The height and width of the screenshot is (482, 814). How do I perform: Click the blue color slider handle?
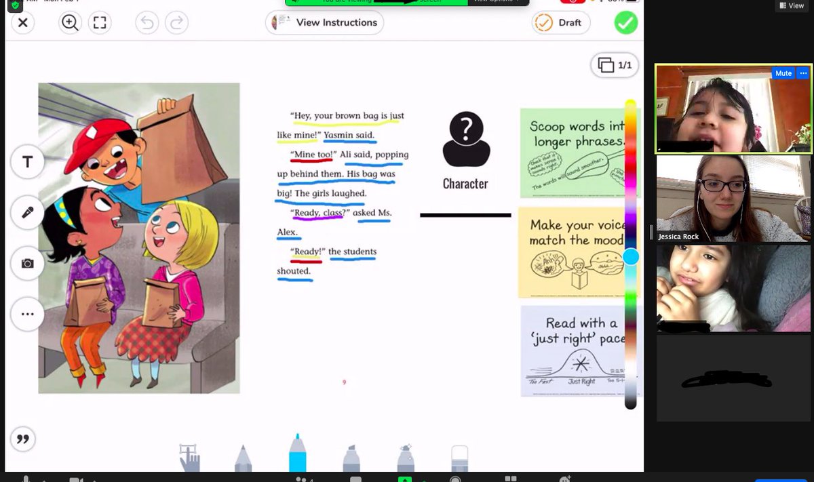tap(631, 256)
